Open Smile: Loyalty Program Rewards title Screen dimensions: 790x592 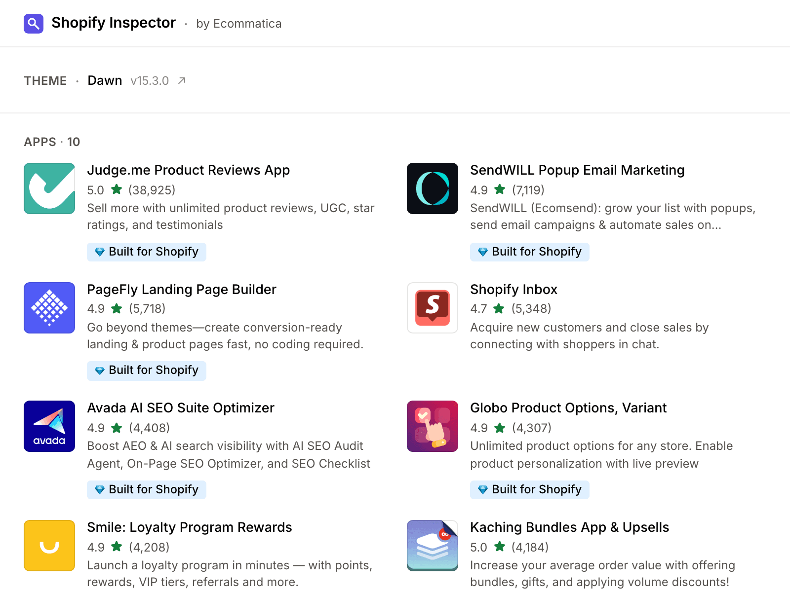190,527
